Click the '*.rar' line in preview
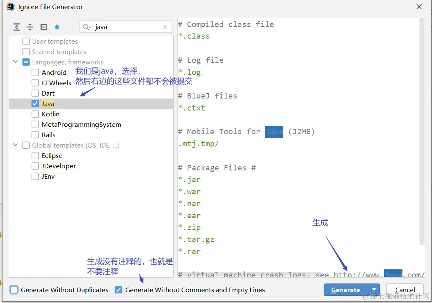The width and height of the screenshot is (432, 303). pos(190,251)
